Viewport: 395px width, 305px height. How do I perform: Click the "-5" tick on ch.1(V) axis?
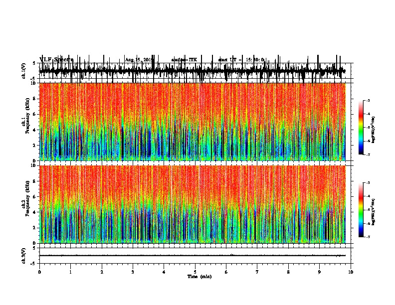33,79
